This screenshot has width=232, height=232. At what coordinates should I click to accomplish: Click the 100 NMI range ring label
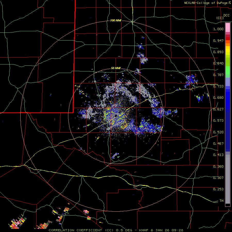[116, 20]
